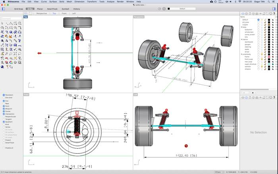Screen dimensions: 278x174
Task: Uncheck the Midpoint object snap
Action: 4,109
